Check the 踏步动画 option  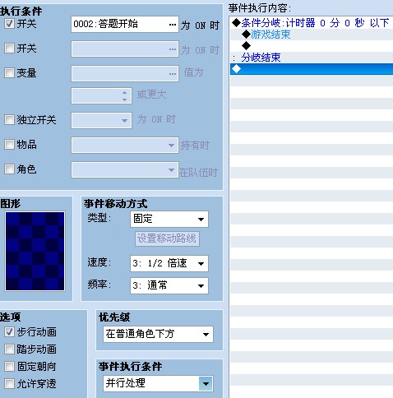[x=9, y=349]
